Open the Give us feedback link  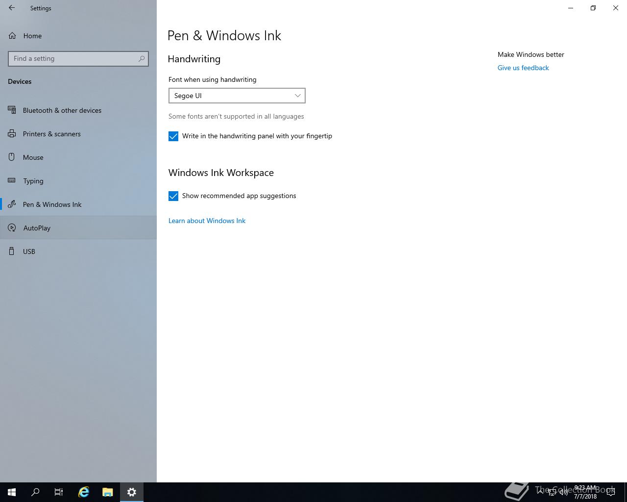523,68
